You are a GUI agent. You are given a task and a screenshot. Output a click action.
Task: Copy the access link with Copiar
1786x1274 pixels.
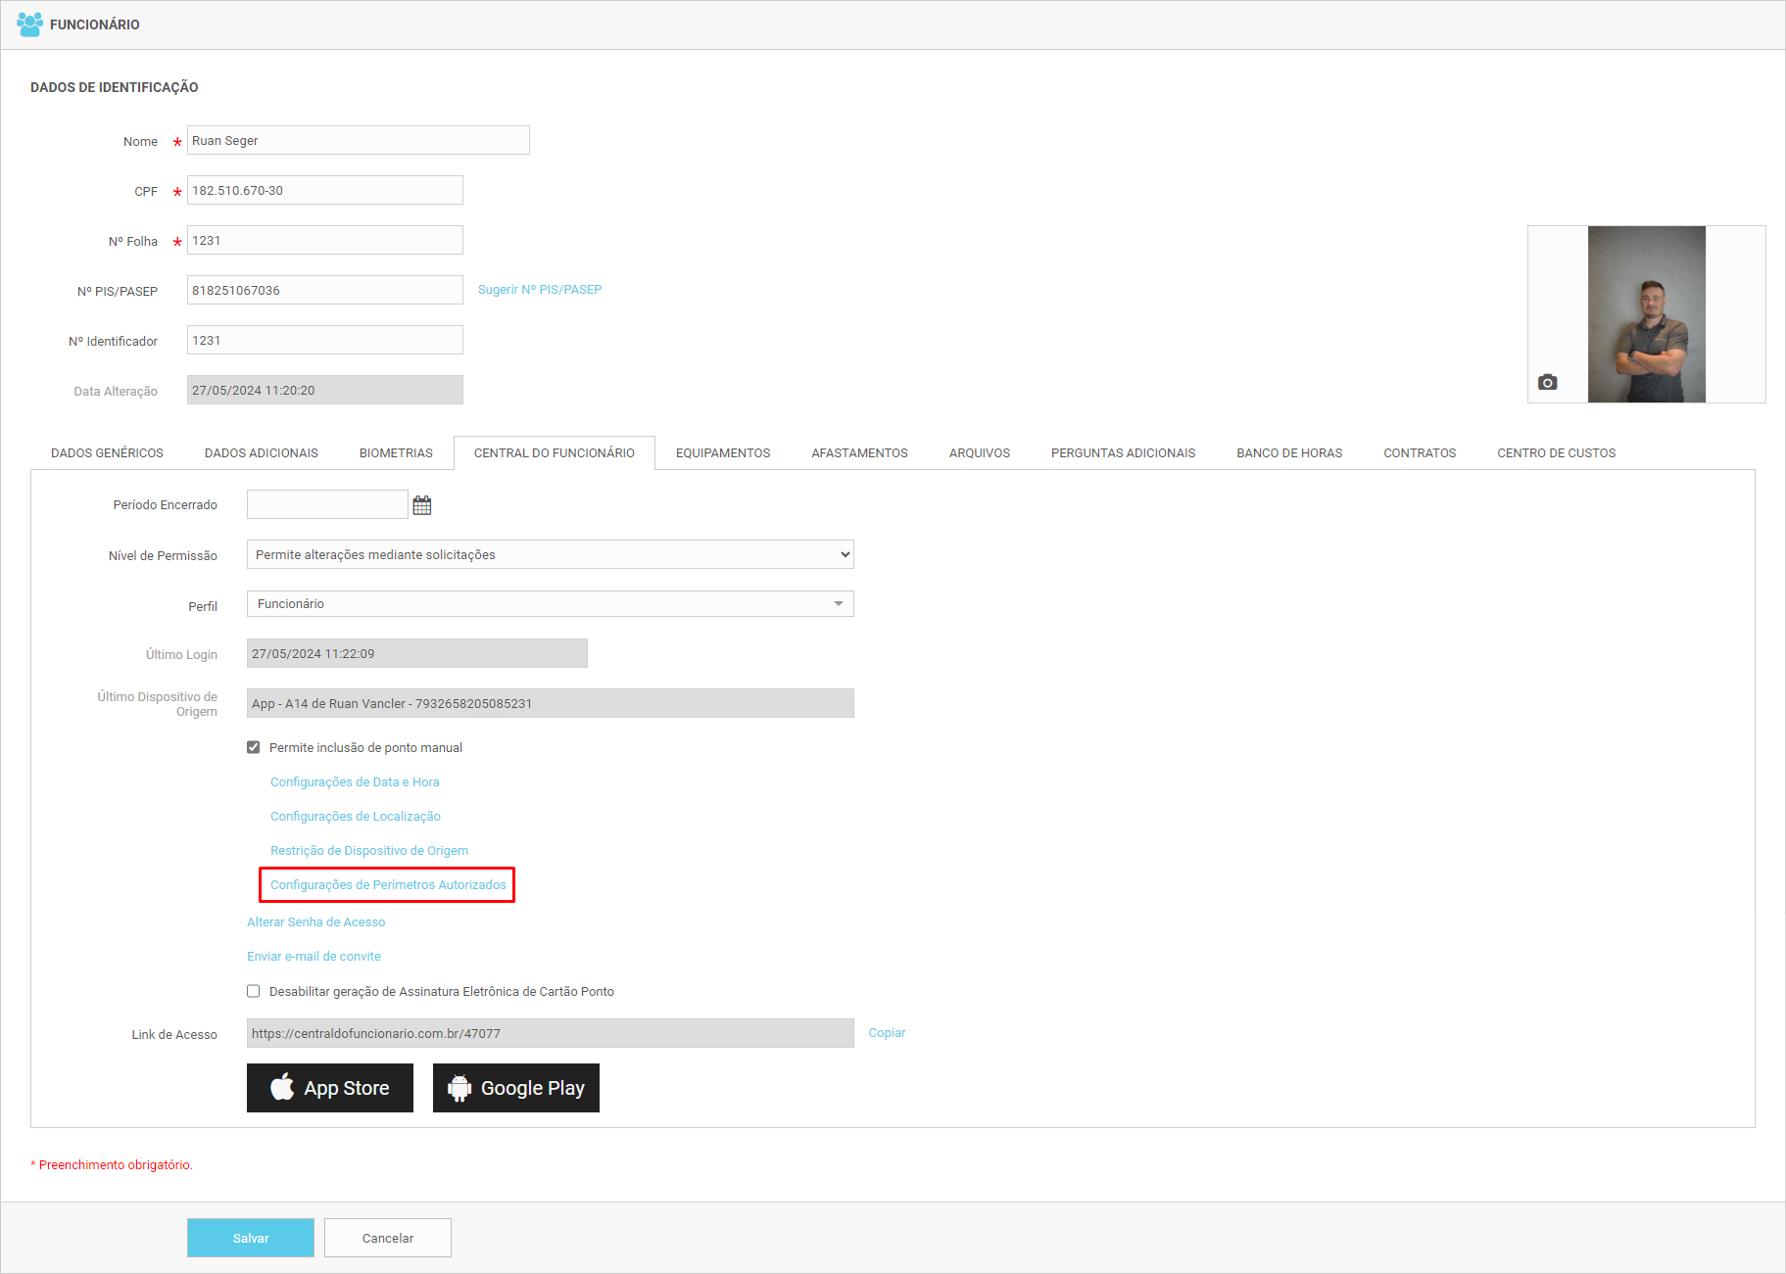[887, 1033]
